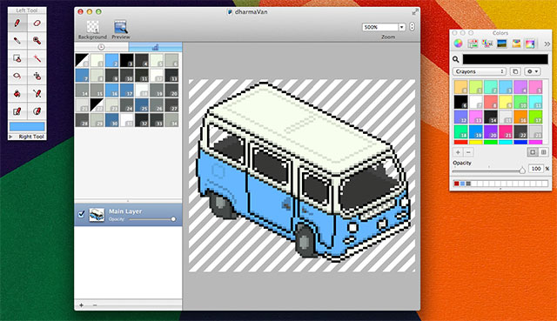The image size is (557, 321).
Task: Pick palette swatch number 2 light blue
Action: [112, 60]
